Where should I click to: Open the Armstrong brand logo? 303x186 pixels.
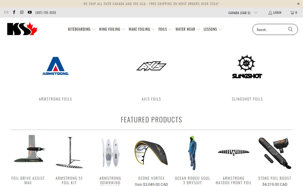[56, 66]
